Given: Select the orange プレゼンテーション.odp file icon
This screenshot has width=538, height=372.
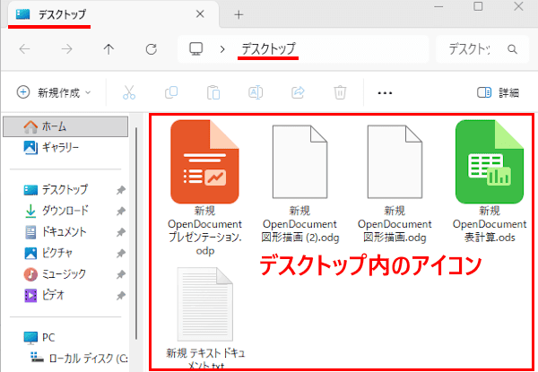Looking at the screenshot, I should tap(204, 161).
